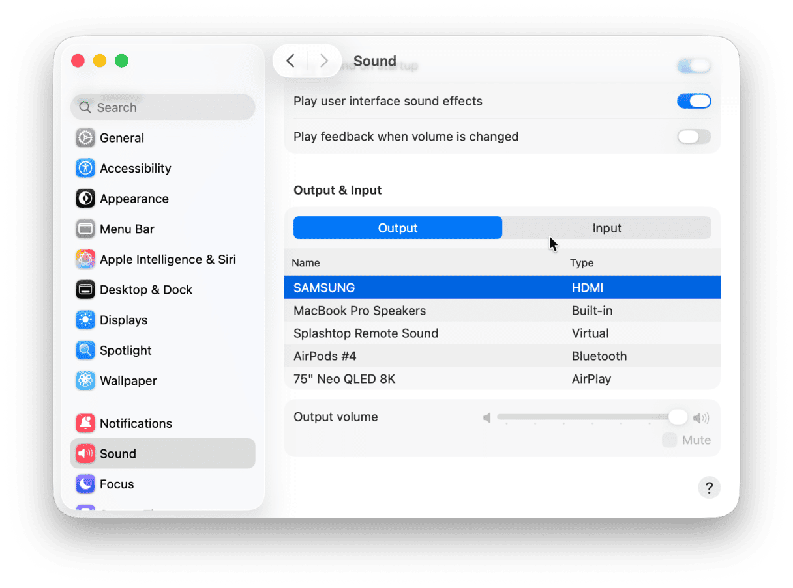Open Displays settings icon

click(x=85, y=320)
